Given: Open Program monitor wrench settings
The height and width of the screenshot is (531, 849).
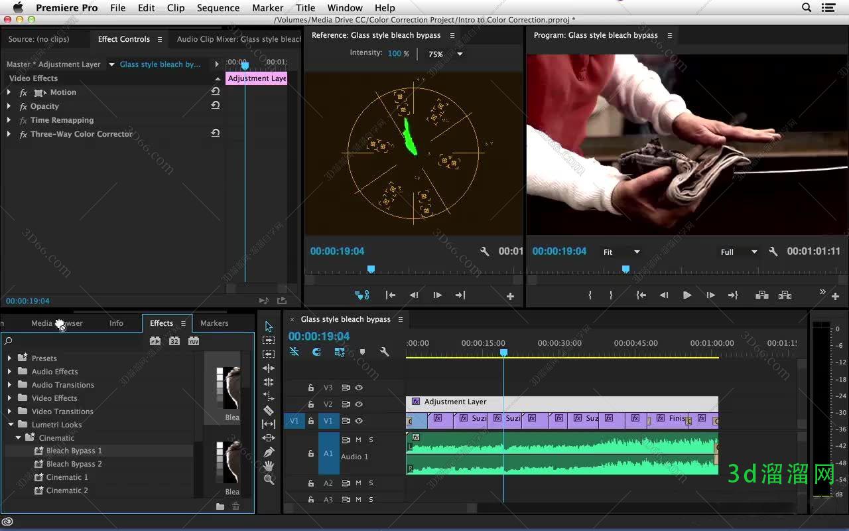Looking at the screenshot, I should click(x=773, y=252).
